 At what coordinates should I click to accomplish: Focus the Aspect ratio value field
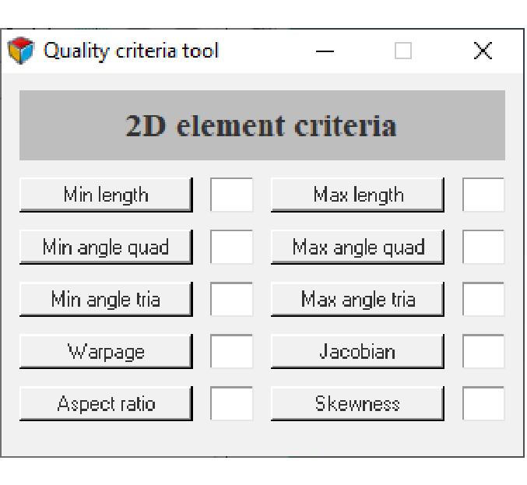pyautogui.click(x=232, y=404)
